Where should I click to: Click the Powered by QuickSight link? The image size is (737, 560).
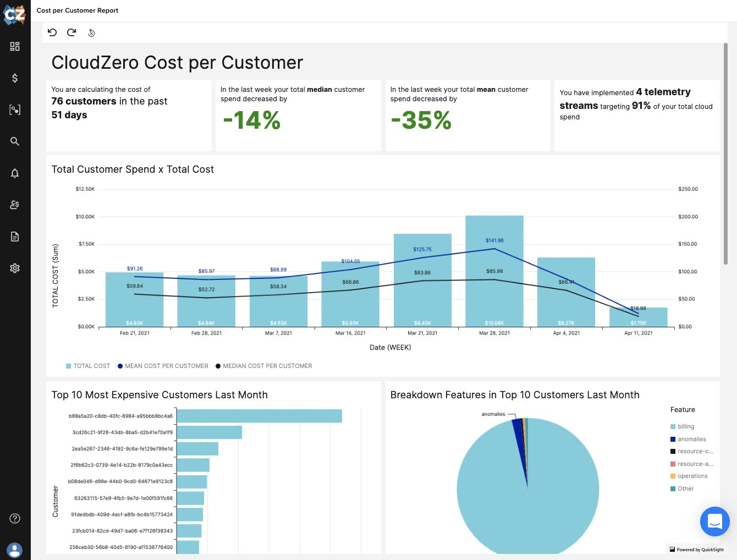696,550
